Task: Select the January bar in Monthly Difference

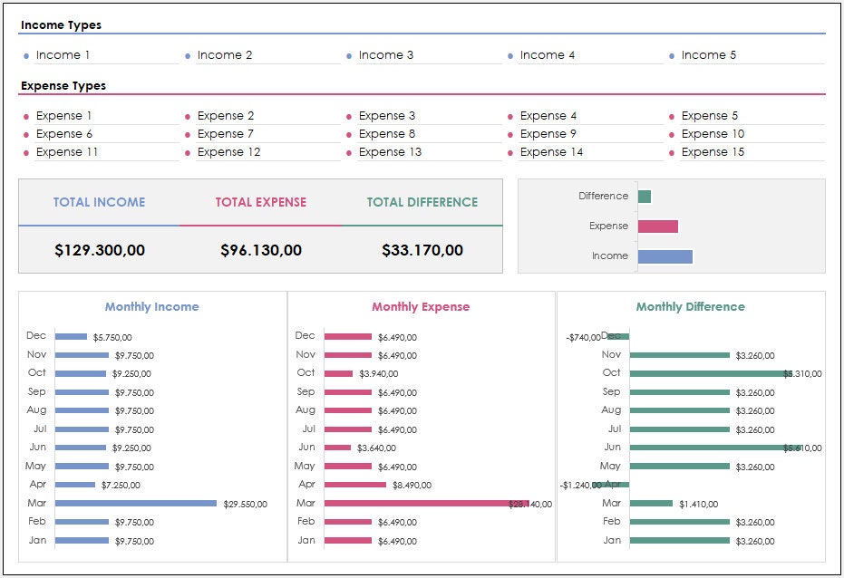Action: coord(679,540)
